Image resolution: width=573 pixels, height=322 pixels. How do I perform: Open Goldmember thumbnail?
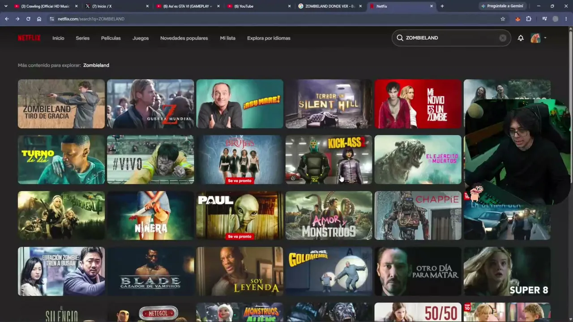pyautogui.click(x=329, y=271)
